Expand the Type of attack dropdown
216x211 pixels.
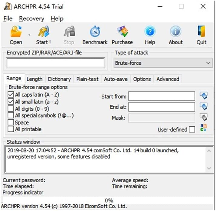tap(163, 63)
